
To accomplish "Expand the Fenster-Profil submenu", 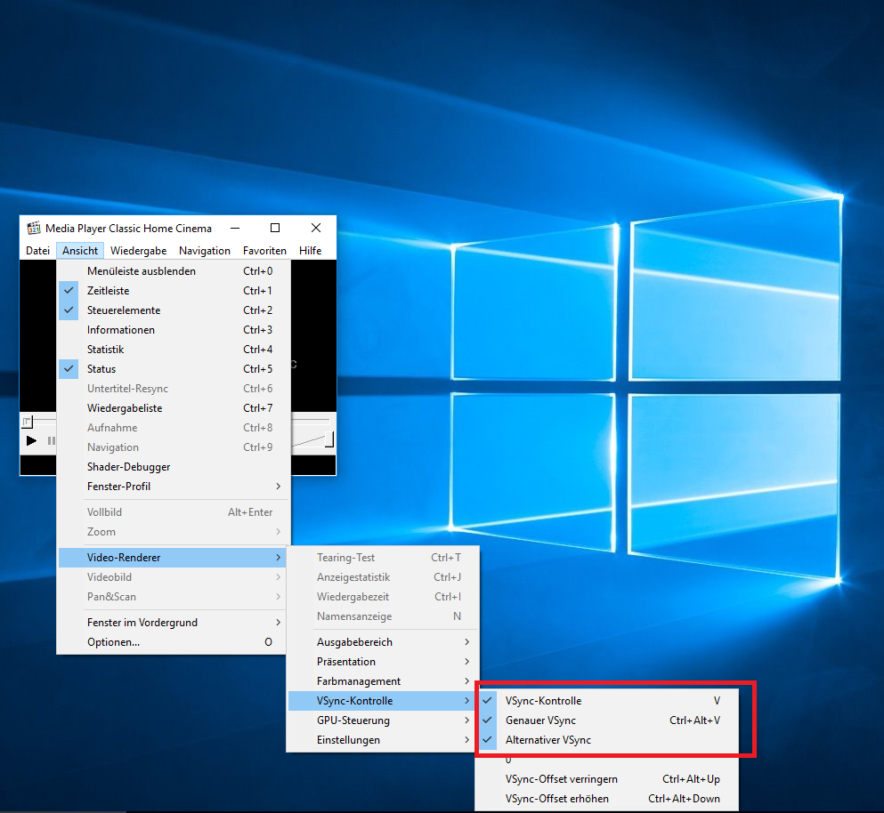I will 174,487.
